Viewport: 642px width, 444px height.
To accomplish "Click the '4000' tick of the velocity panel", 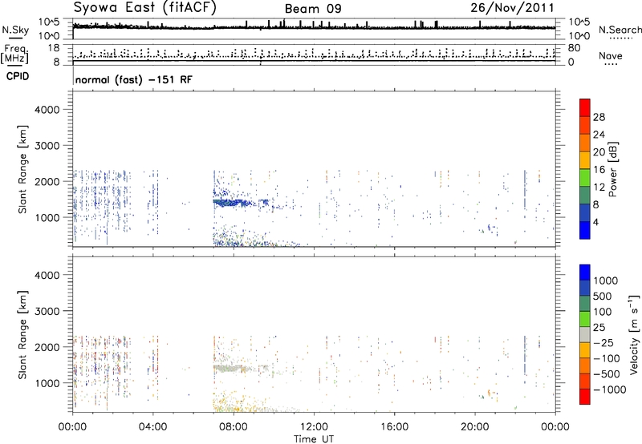I will click(x=47, y=275).
